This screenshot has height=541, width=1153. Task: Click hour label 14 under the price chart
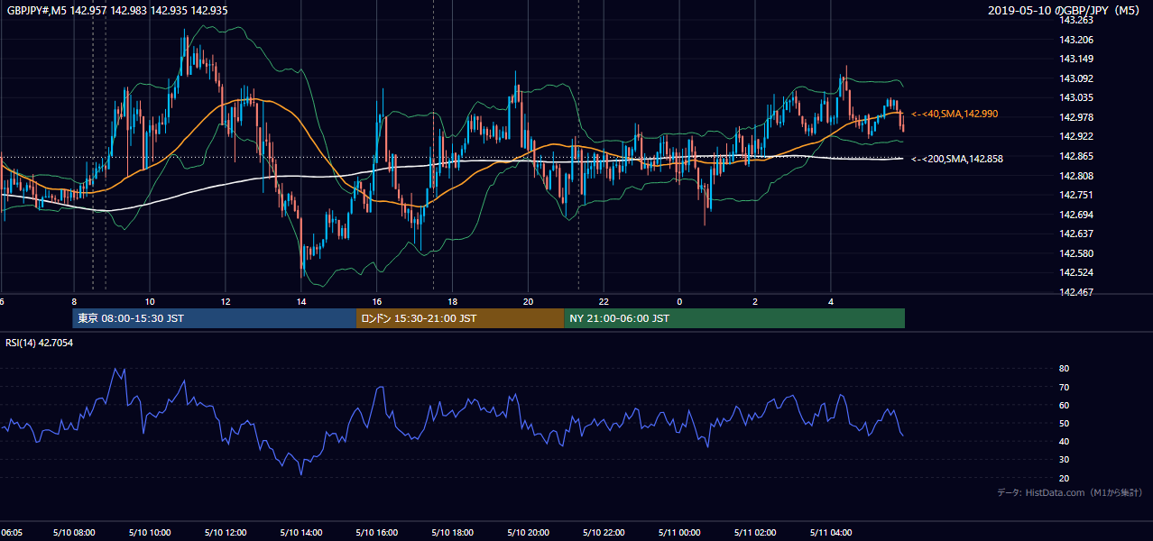click(x=301, y=301)
